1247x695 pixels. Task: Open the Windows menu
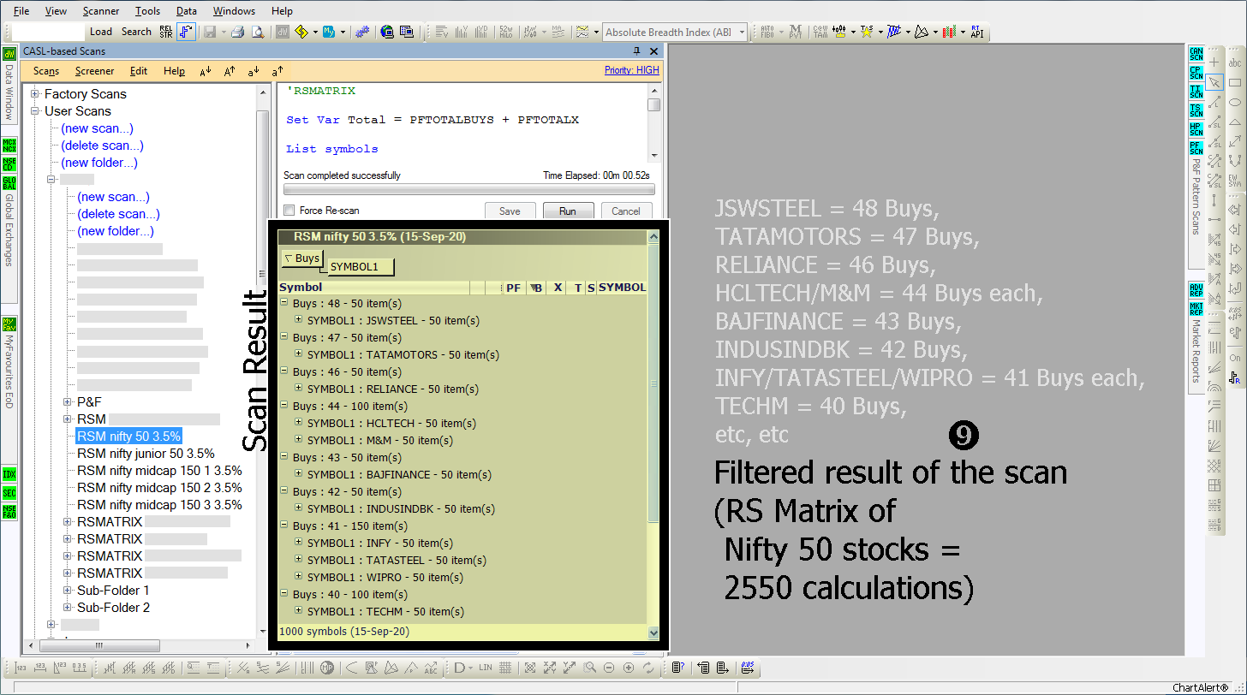tap(234, 11)
